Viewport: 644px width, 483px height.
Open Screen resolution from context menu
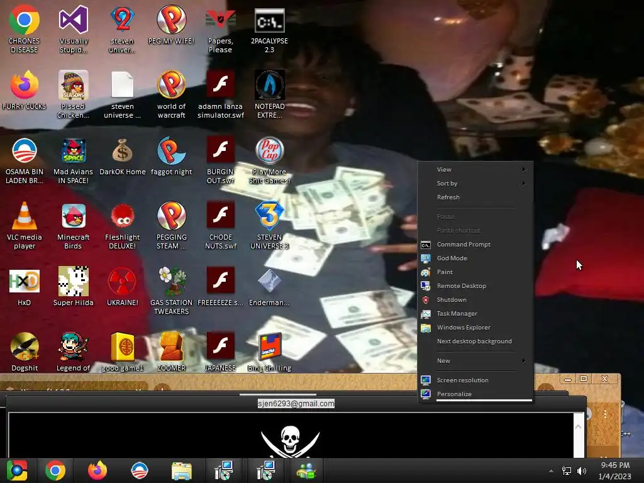pyautogui.click(x=475, y=380)
